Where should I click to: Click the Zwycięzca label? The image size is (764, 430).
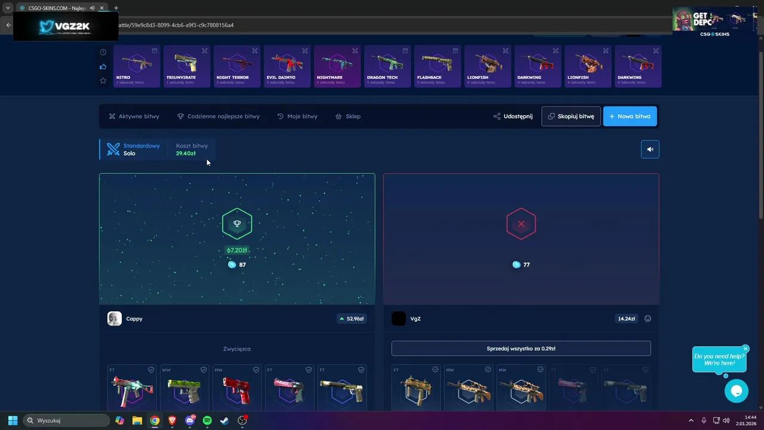pos(237,349)
